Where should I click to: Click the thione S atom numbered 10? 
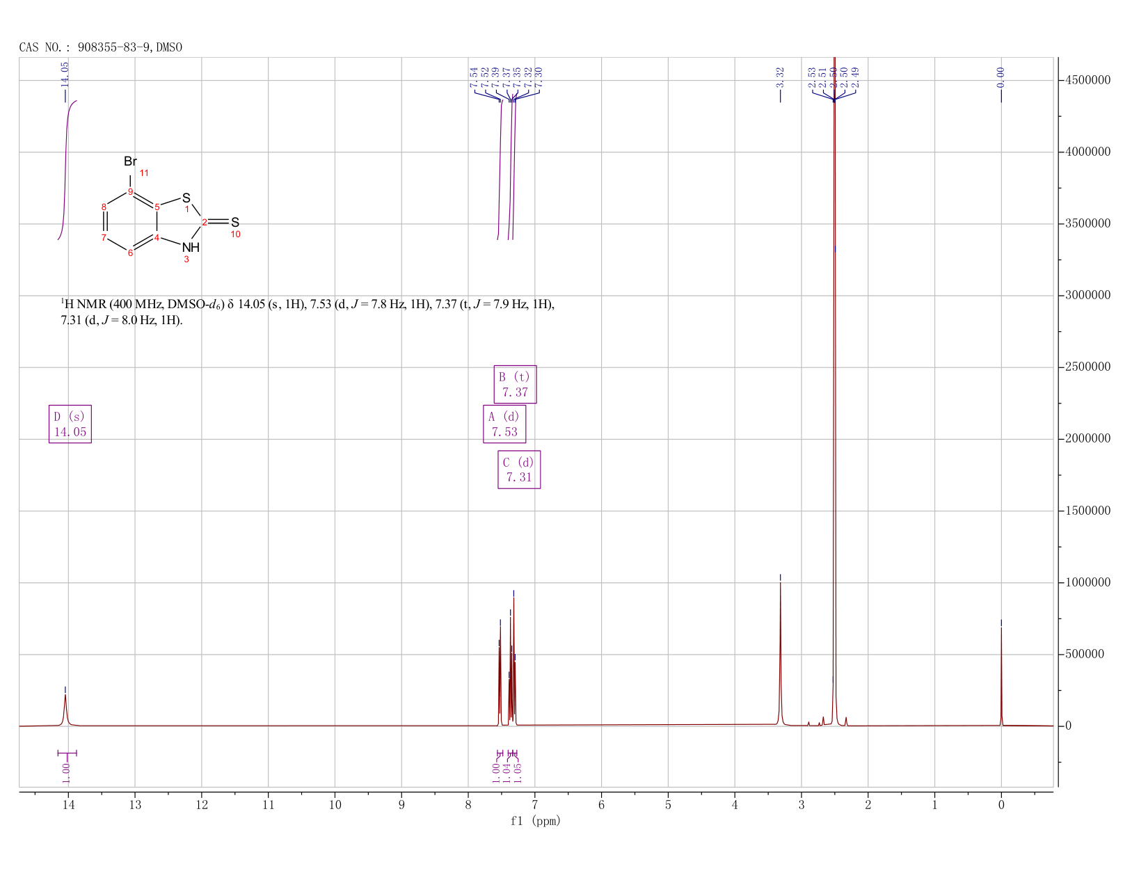(235, 223)
